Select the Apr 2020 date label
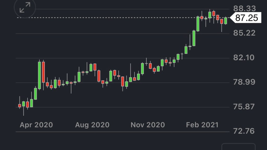The width and height of the screenshot is (267, 150). tap(36, 125)
